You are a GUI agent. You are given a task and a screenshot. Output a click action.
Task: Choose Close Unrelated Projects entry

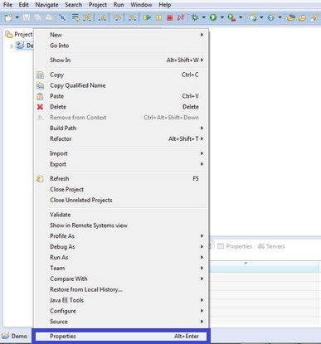[x=121, y=201]
